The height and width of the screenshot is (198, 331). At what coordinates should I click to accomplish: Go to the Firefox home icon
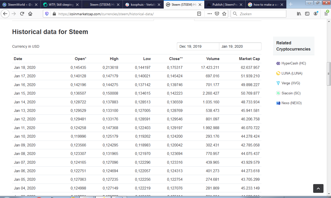[x=30, y=14]
